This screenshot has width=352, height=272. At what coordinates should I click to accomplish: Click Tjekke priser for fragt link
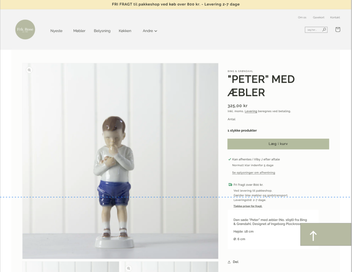pyautogui.click(x=248, y=206)
